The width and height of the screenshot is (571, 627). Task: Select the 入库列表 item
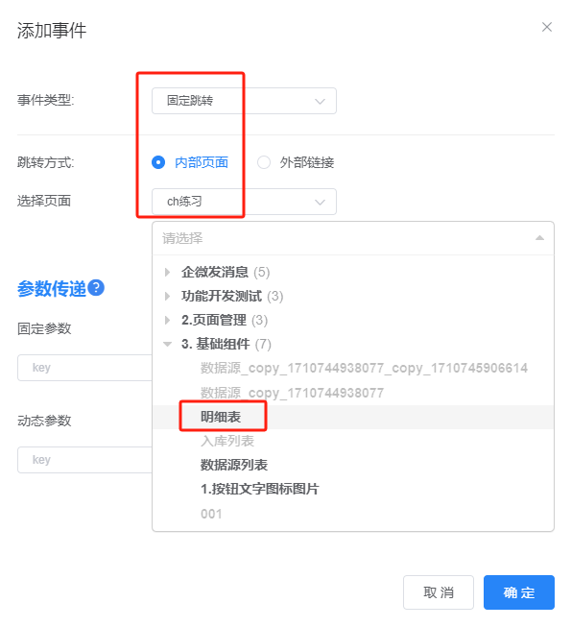point(227,441)
